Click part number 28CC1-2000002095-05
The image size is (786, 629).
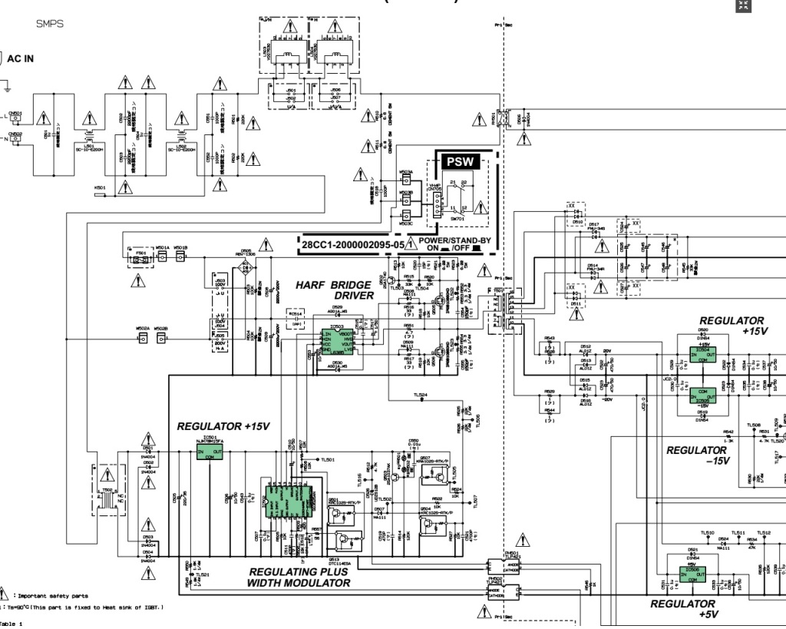[353, 245]
